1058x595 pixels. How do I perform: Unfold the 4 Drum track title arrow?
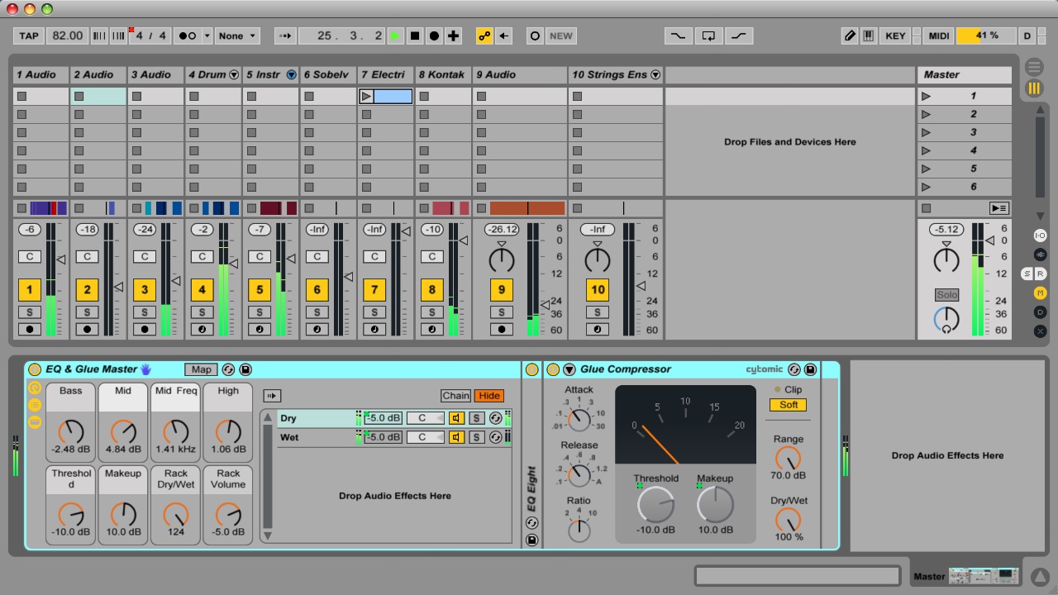(x=234, y=74)
